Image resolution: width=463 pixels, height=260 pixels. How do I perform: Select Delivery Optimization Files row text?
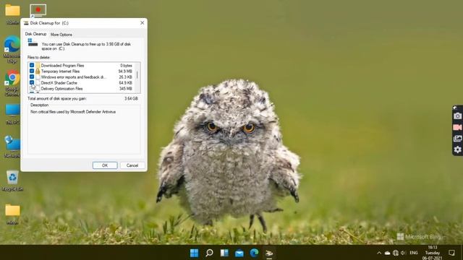point(61,88)
